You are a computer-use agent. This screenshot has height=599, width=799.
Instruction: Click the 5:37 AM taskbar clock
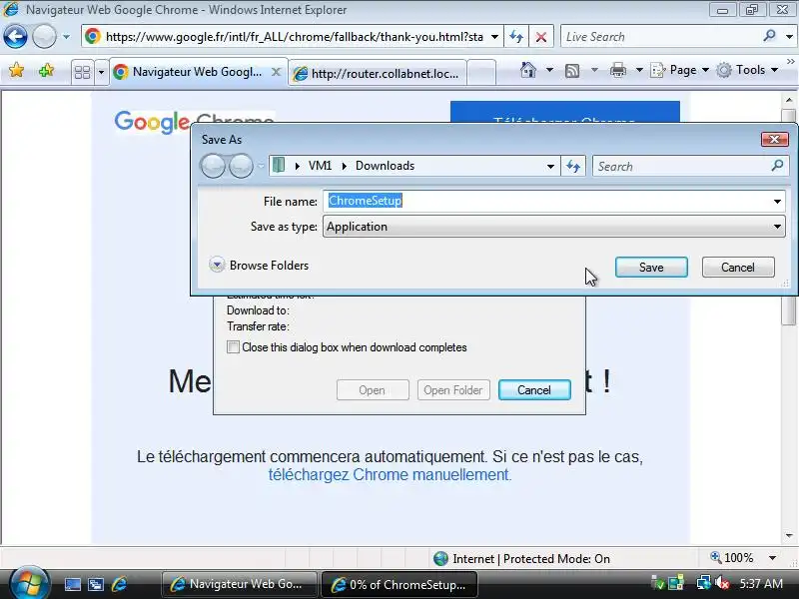[761, 584]
